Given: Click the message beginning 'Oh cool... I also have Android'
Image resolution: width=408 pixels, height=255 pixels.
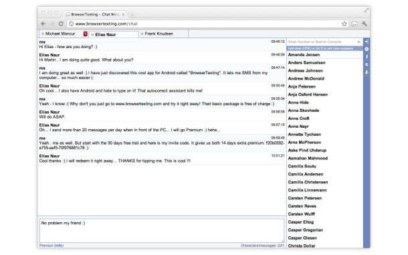Looking at the screenshot, I should tap(121, 91).
